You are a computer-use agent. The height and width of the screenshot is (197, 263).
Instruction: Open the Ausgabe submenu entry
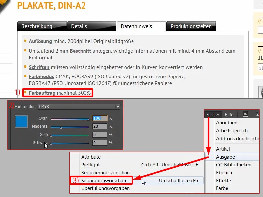(x=232, y=157)
